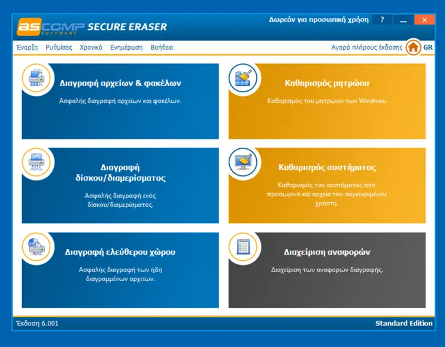This screenshot has width=446, height=347.
Task: Click the file shredder icon for Διαγραφή αρχείων
Action: tap(37, 78)
